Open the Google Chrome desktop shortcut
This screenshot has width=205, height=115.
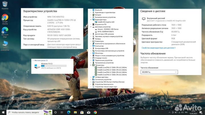point(5,19)
